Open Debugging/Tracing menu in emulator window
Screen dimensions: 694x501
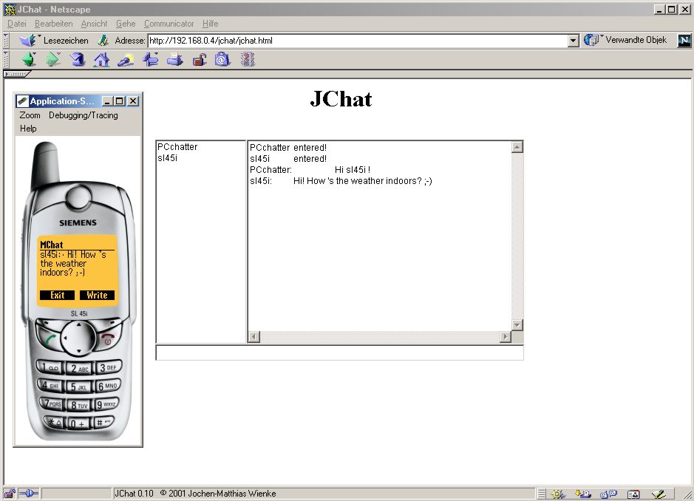83,115
